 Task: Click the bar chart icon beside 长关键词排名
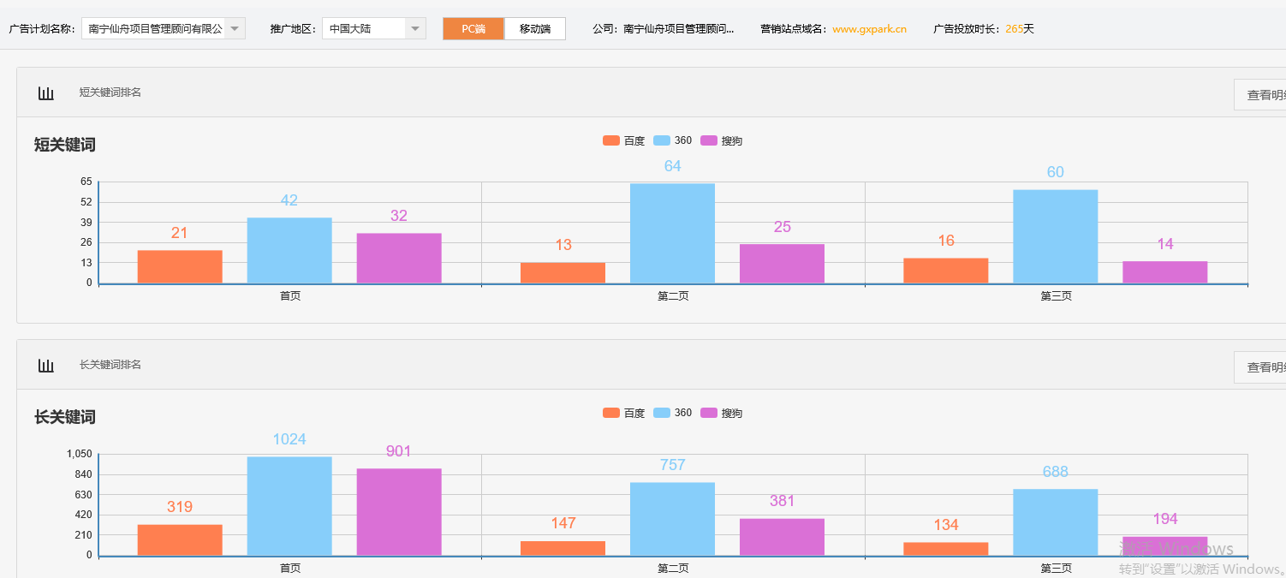45,364
